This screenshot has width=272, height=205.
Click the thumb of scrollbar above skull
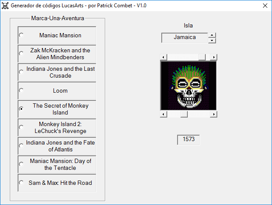pyautogui.click(x=202, y=57)
